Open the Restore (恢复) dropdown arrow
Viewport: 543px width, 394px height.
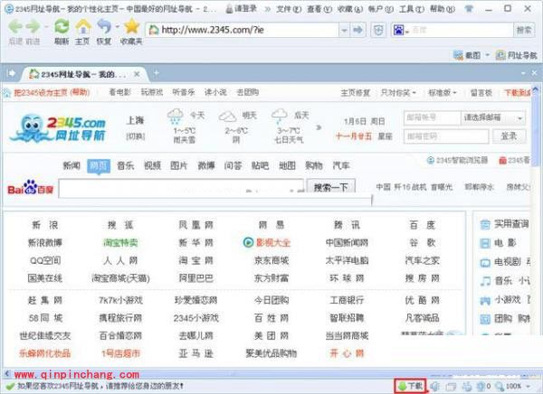point(118,26)
